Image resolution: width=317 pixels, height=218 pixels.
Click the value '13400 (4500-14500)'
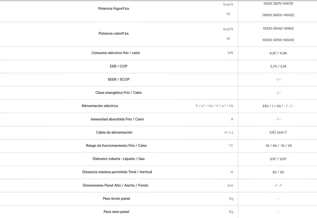click(x=278, y=15)
